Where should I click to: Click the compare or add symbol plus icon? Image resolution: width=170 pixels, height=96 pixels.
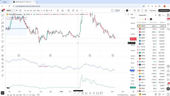pyautogui.click(x=20, y=11)
